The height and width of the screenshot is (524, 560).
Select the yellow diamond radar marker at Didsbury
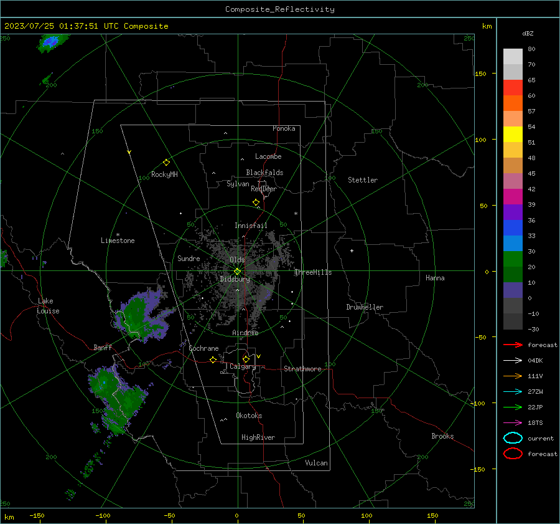tap(238, 272)
